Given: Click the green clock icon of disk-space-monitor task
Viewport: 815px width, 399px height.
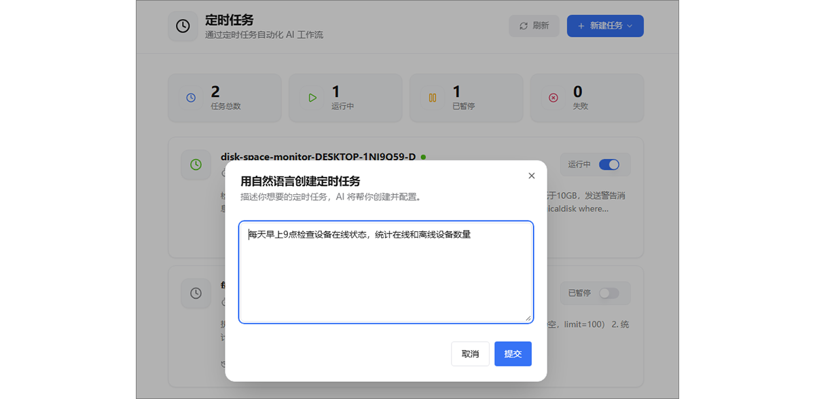Looking at the screenshot, I should pyautogui.click(x=196, y=165).
